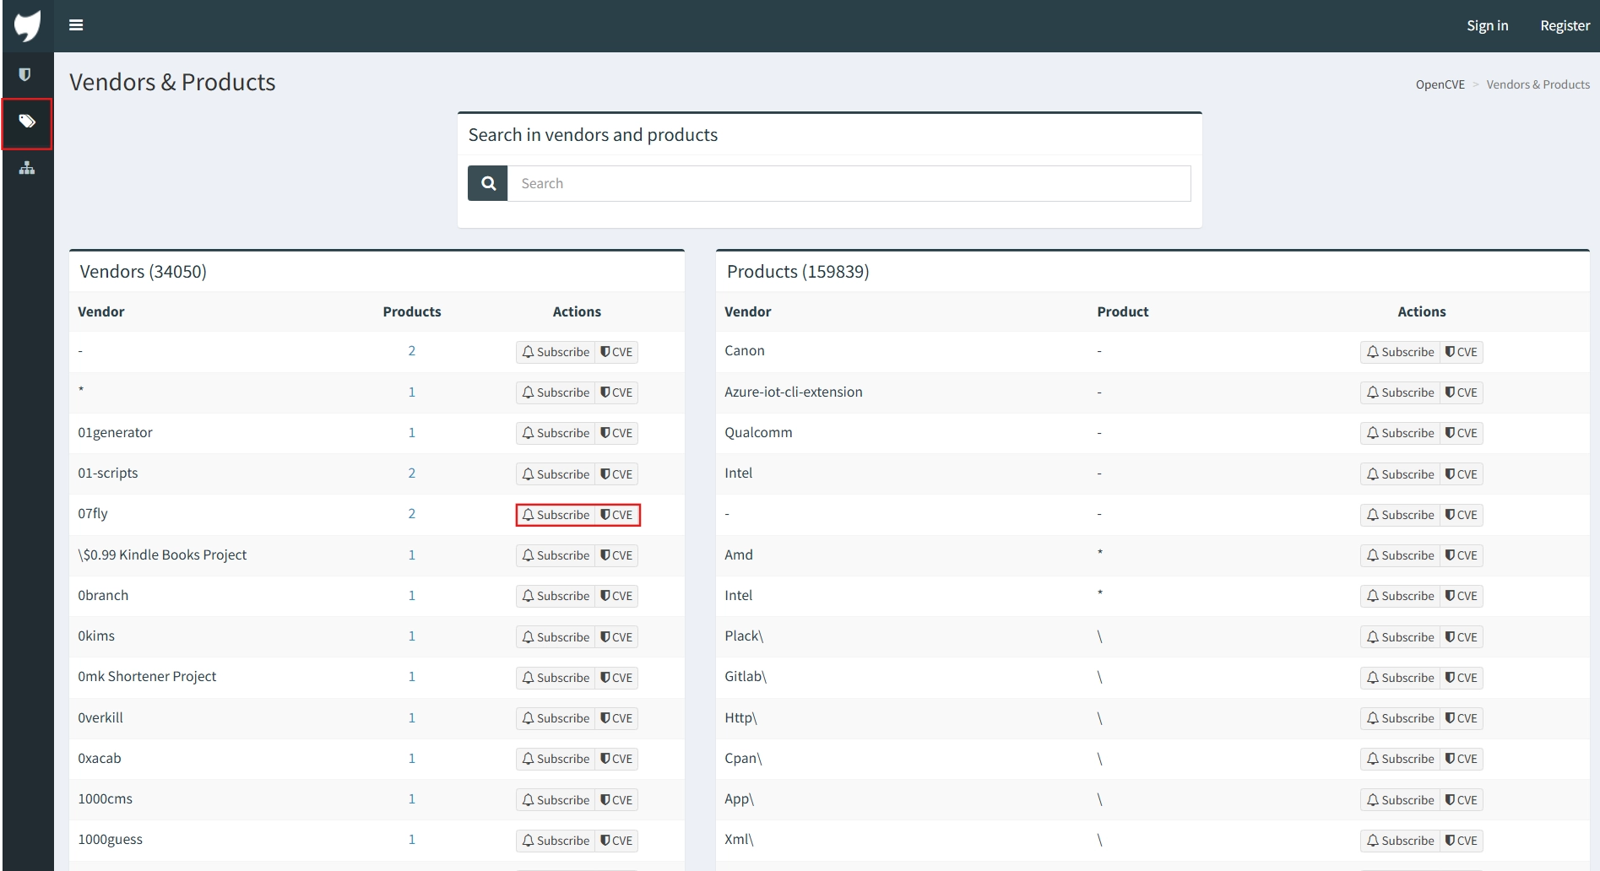Open the Sign in page
This screenshot has height=871, width=1600.
pos(1487,25)
